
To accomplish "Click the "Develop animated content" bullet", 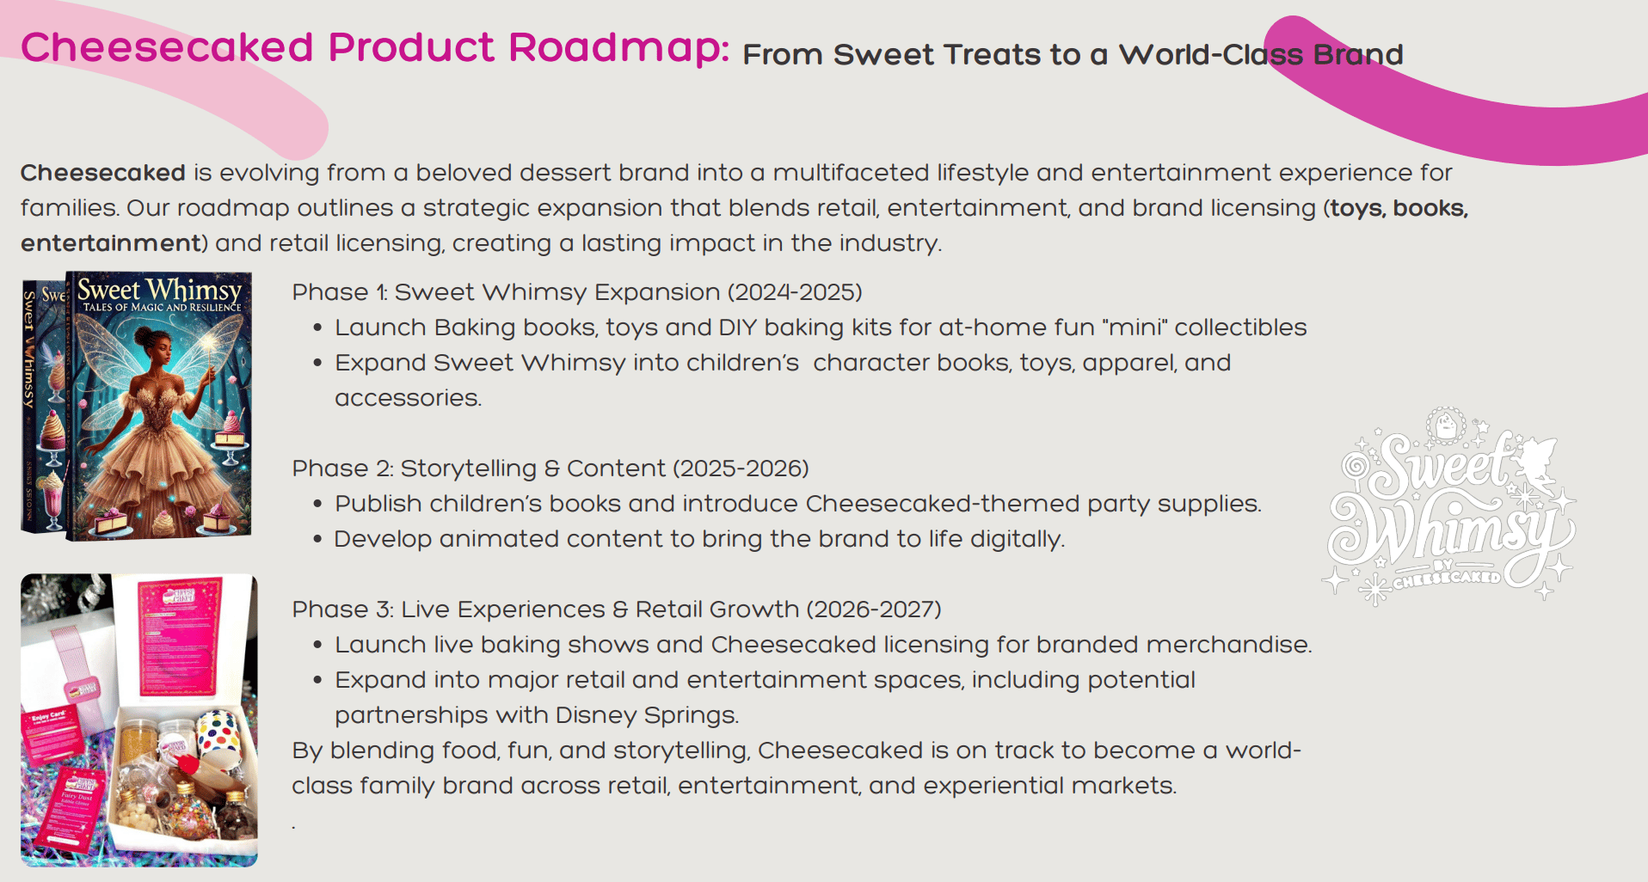I will pyautogui.click(x=698, y=539).
